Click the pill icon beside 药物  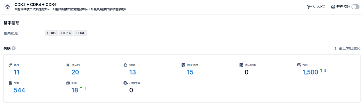(10, 65)
